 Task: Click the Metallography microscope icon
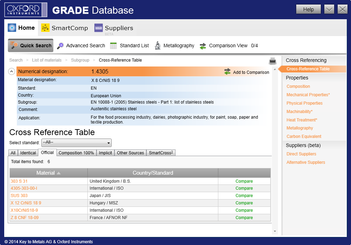pos(158,45)
